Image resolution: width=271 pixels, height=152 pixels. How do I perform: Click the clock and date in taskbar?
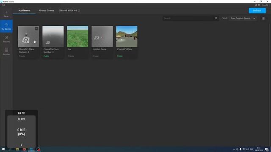[259, 149]
